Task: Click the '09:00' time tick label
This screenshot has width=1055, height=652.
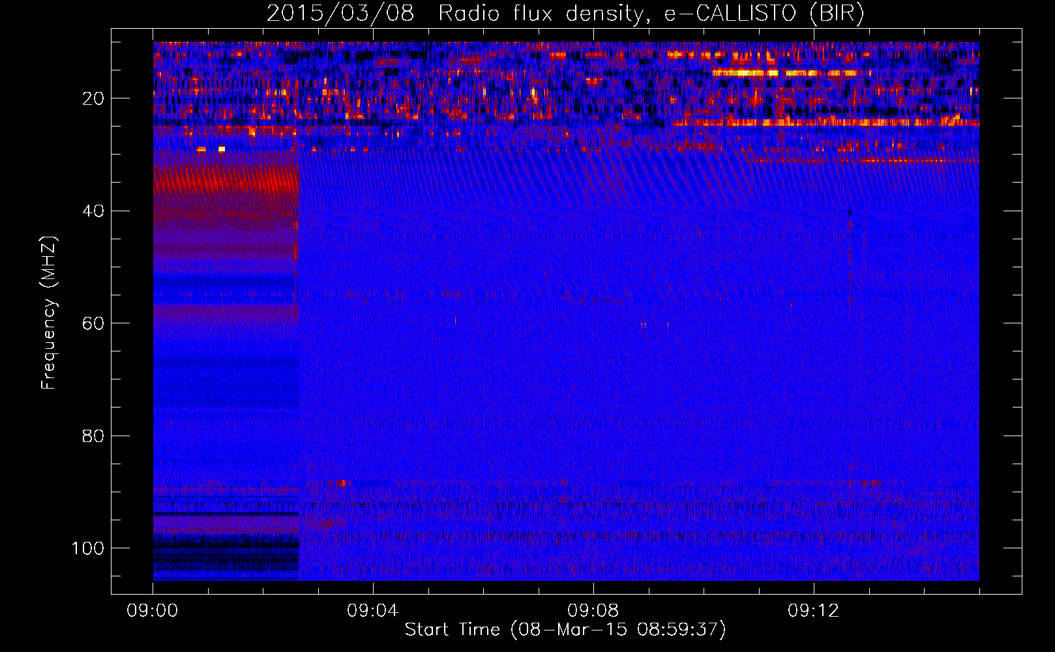Action: (x=153, y=611)
